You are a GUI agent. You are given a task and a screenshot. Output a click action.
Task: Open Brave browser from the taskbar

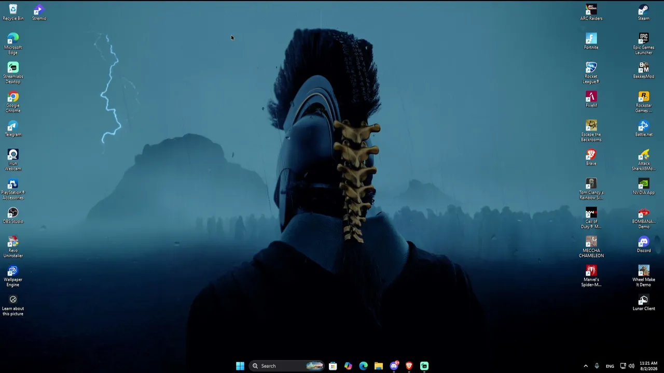click(x=409, y=366)
